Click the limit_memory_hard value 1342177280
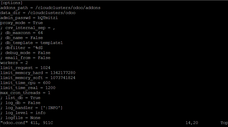 tap(63, 73)
